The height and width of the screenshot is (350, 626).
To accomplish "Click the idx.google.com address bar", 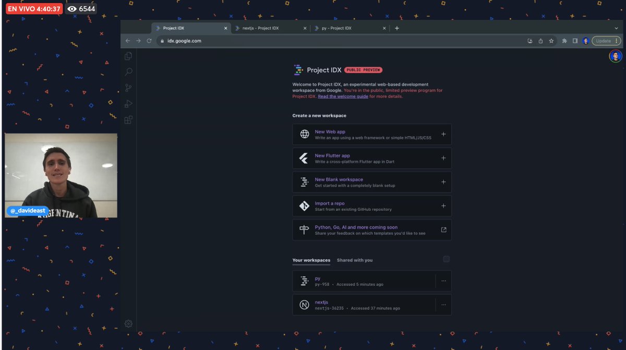I will (342, 41).
